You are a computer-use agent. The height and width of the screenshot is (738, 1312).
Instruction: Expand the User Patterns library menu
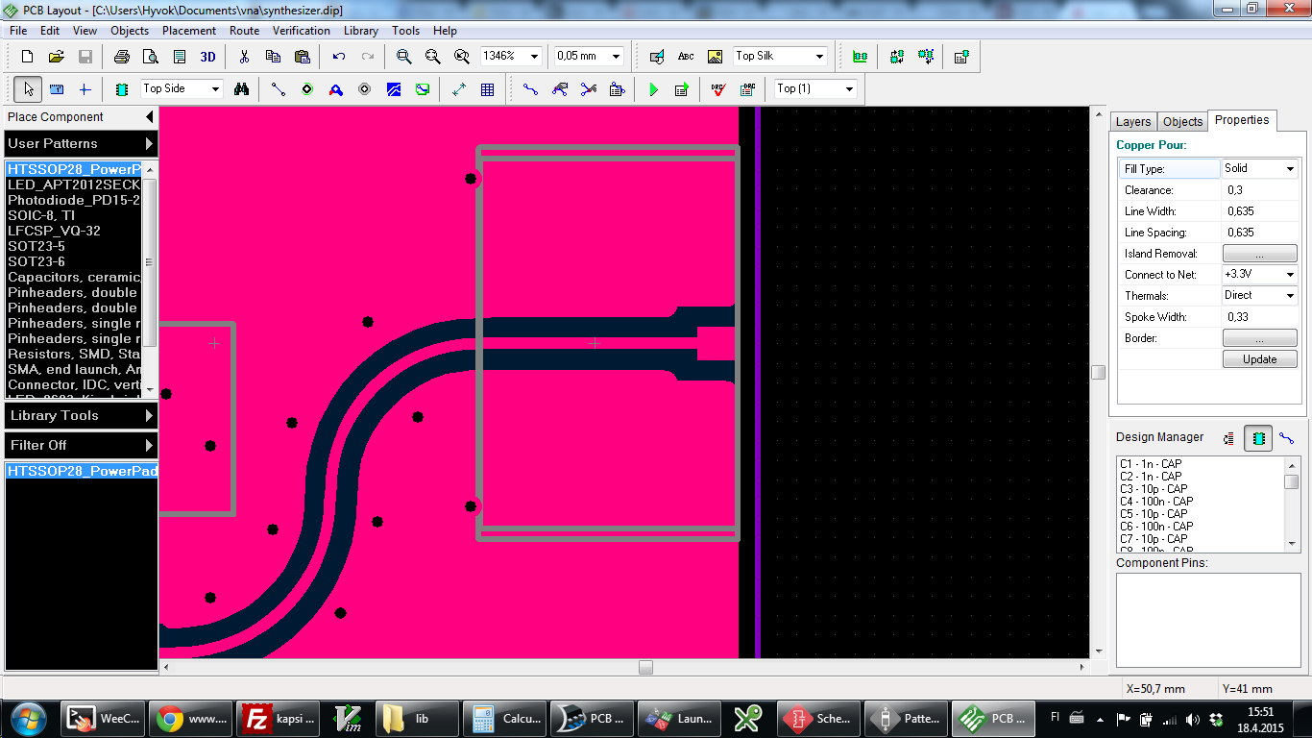[80, 144]
